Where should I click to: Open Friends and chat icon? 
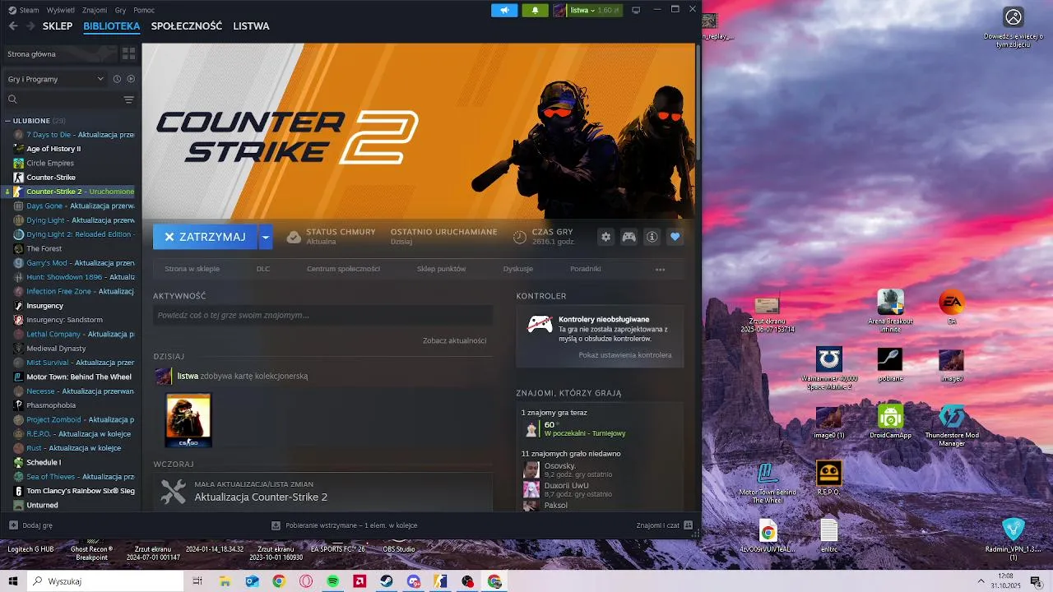(x=689, y=525)
